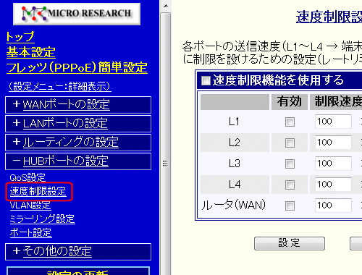Toggle the 設定メニュー:詳細表示 link
Screen dimensions: 362x275
[59, 86]
